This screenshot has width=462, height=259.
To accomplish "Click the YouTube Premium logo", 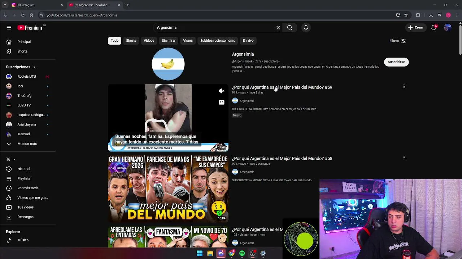I will pos(30,28).
